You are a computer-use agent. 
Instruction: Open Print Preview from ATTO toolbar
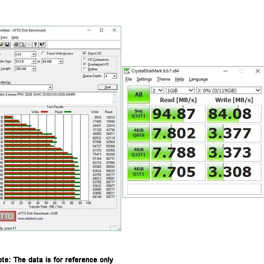coord(22,45)
